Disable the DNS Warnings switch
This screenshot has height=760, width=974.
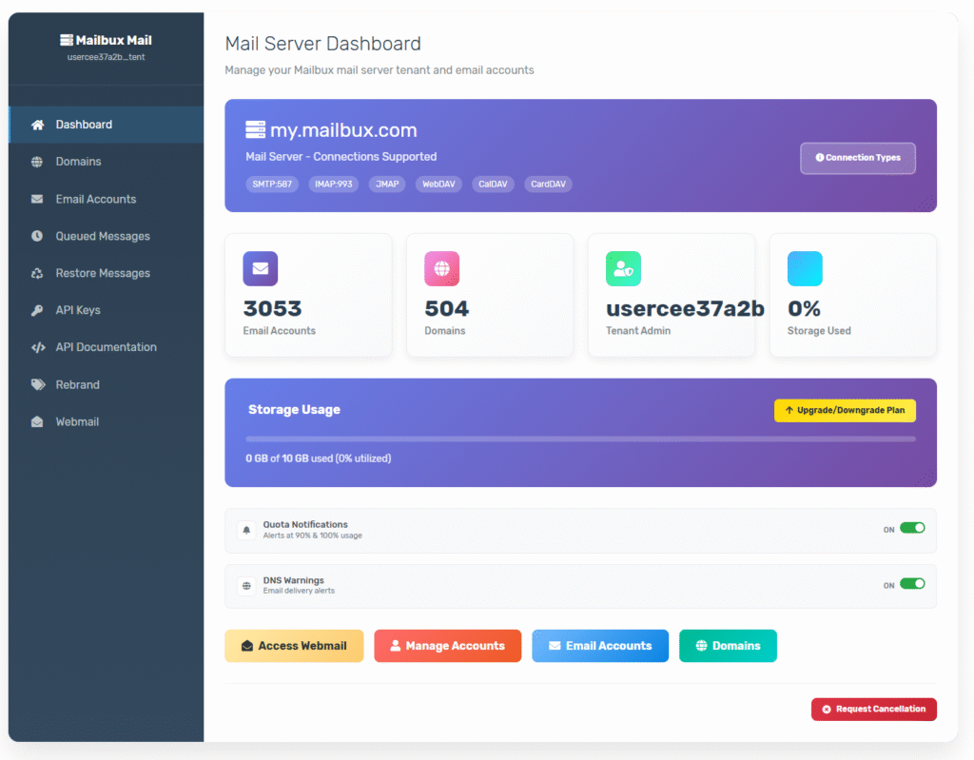point(912,583)
